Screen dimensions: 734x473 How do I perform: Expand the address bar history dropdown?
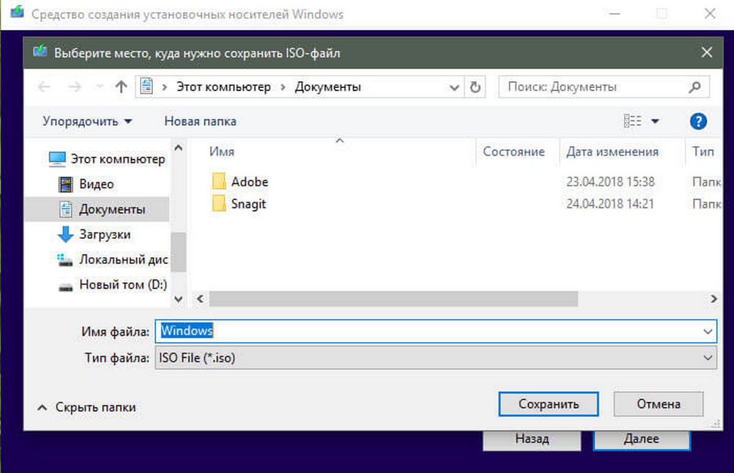click(454, 87)
